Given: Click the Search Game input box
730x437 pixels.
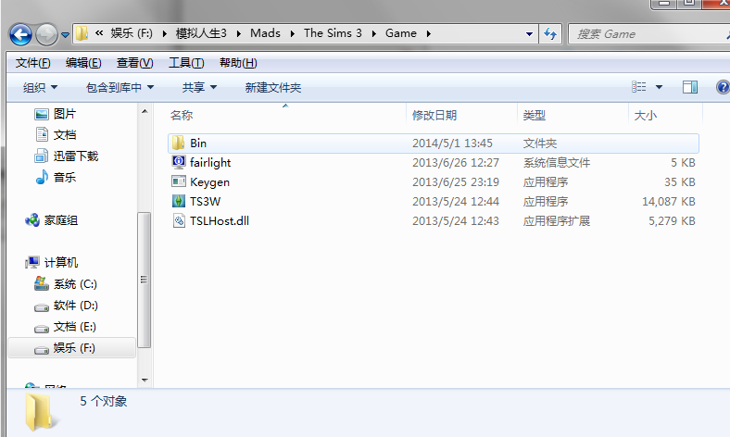Looking at the screenshot, I should [649, 34].
